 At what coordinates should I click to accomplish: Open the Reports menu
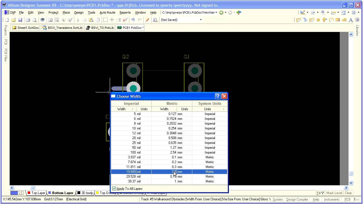point(125,12)
